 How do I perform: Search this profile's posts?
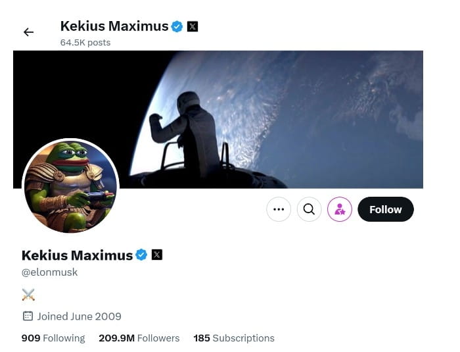[x=309, y=209]
